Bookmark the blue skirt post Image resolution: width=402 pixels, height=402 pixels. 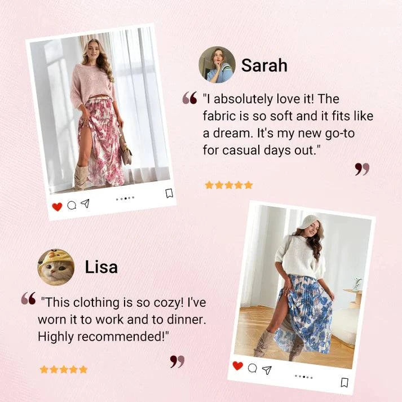[x=344, y=382]
